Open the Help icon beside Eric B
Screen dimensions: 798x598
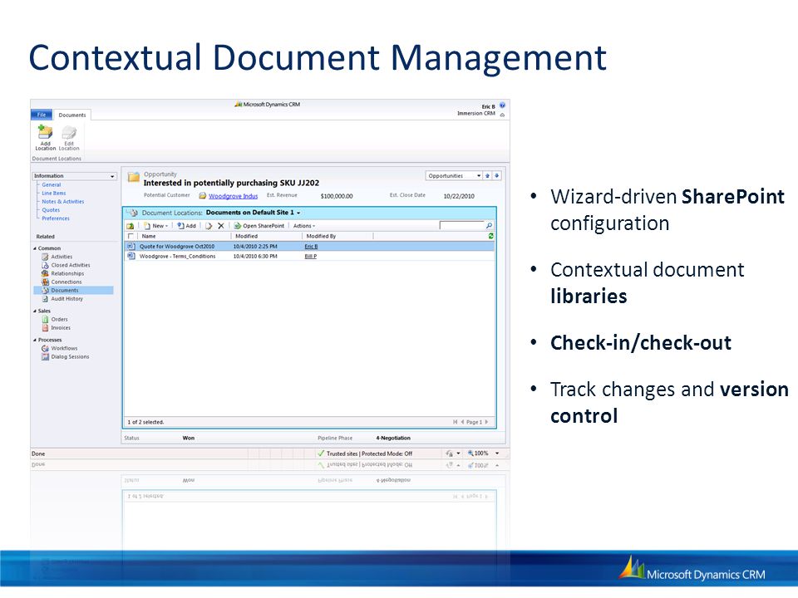coord(502,105)
